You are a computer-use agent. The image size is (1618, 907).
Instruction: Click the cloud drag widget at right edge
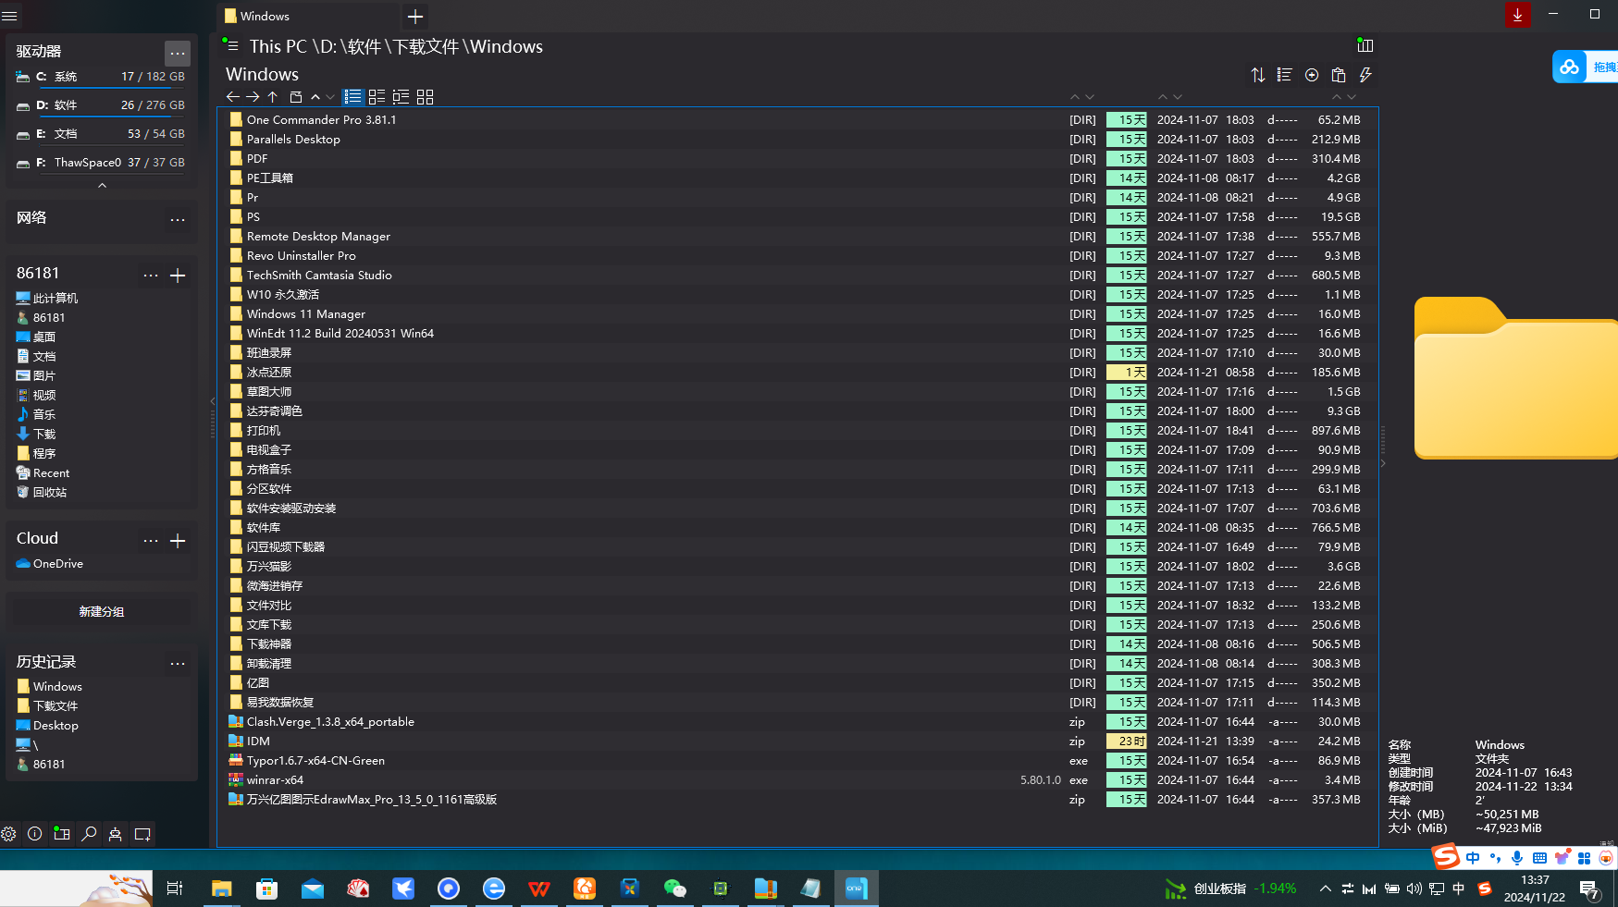tap(1585, 67)
